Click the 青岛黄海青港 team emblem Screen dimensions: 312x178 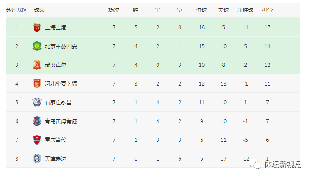pyautogui.click(x=37, y=121)
